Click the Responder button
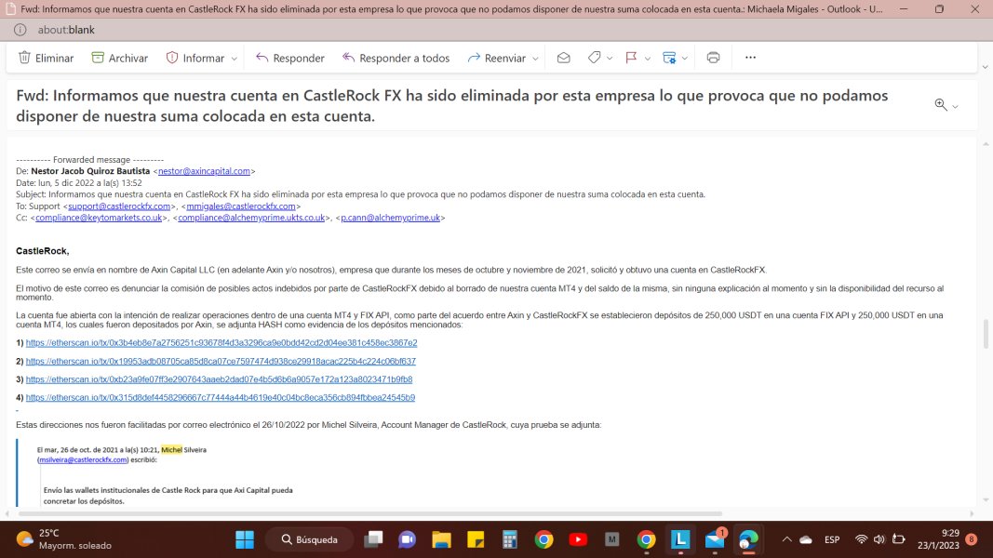 pyautogui.click(x=290, y=58)
